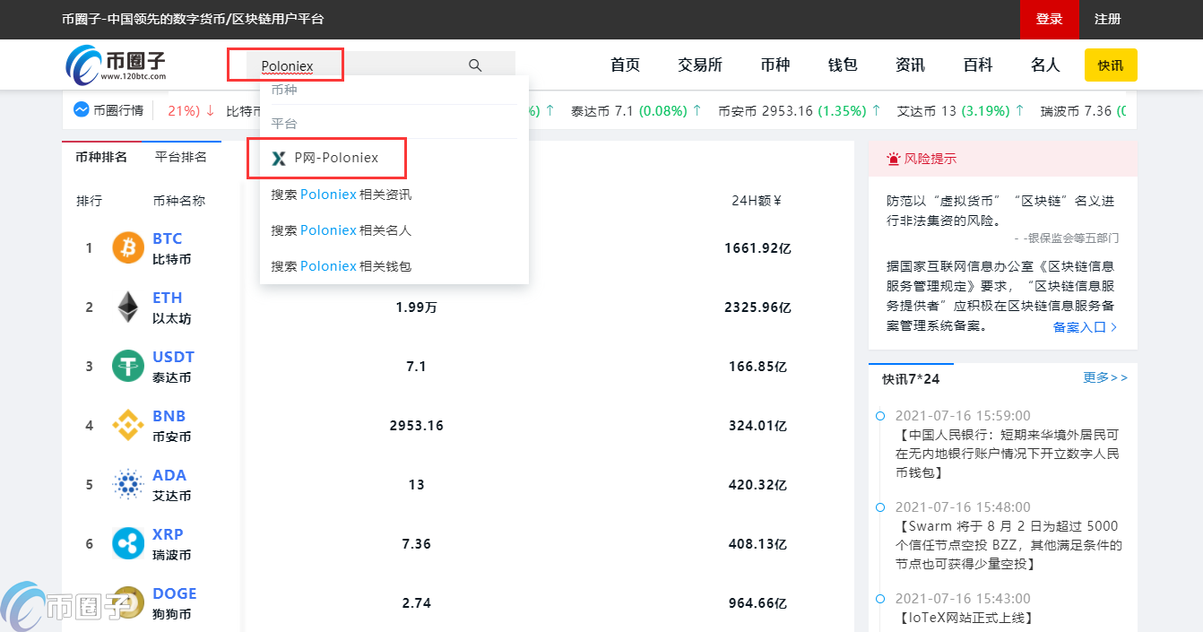Click the 1661.92亿 volume value
This screenshot has width=1203, height=632.
(757, 248)
